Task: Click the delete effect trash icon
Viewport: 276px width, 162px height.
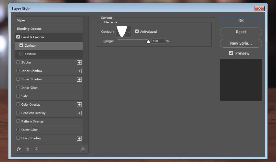Action: point(83,149)
